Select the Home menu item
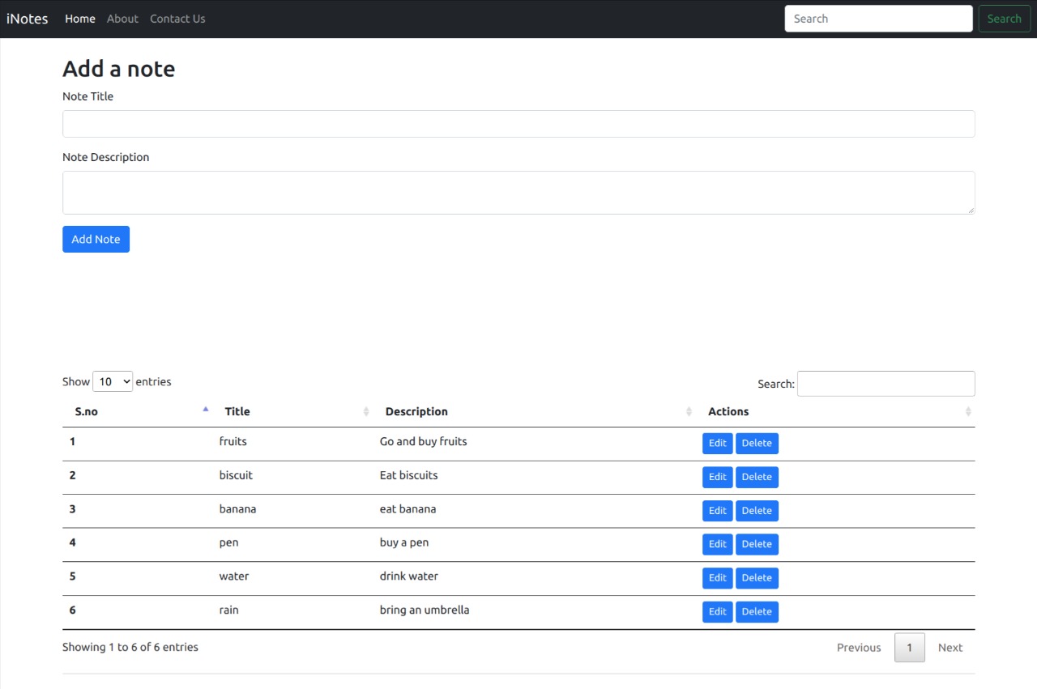Viewport: 1037px width, 689px height. pos(79,19)
